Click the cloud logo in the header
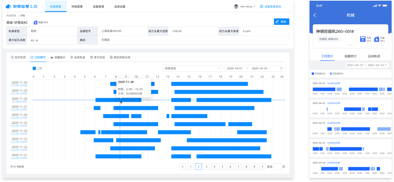This screenshot has width=394, height=182. tap(9, 6)
